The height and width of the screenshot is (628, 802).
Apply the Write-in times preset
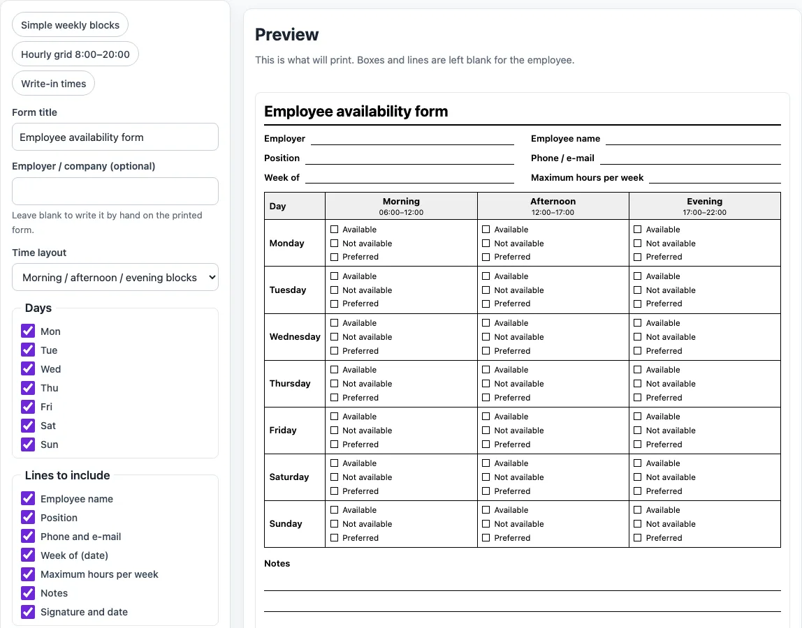(x=53, y=83)
